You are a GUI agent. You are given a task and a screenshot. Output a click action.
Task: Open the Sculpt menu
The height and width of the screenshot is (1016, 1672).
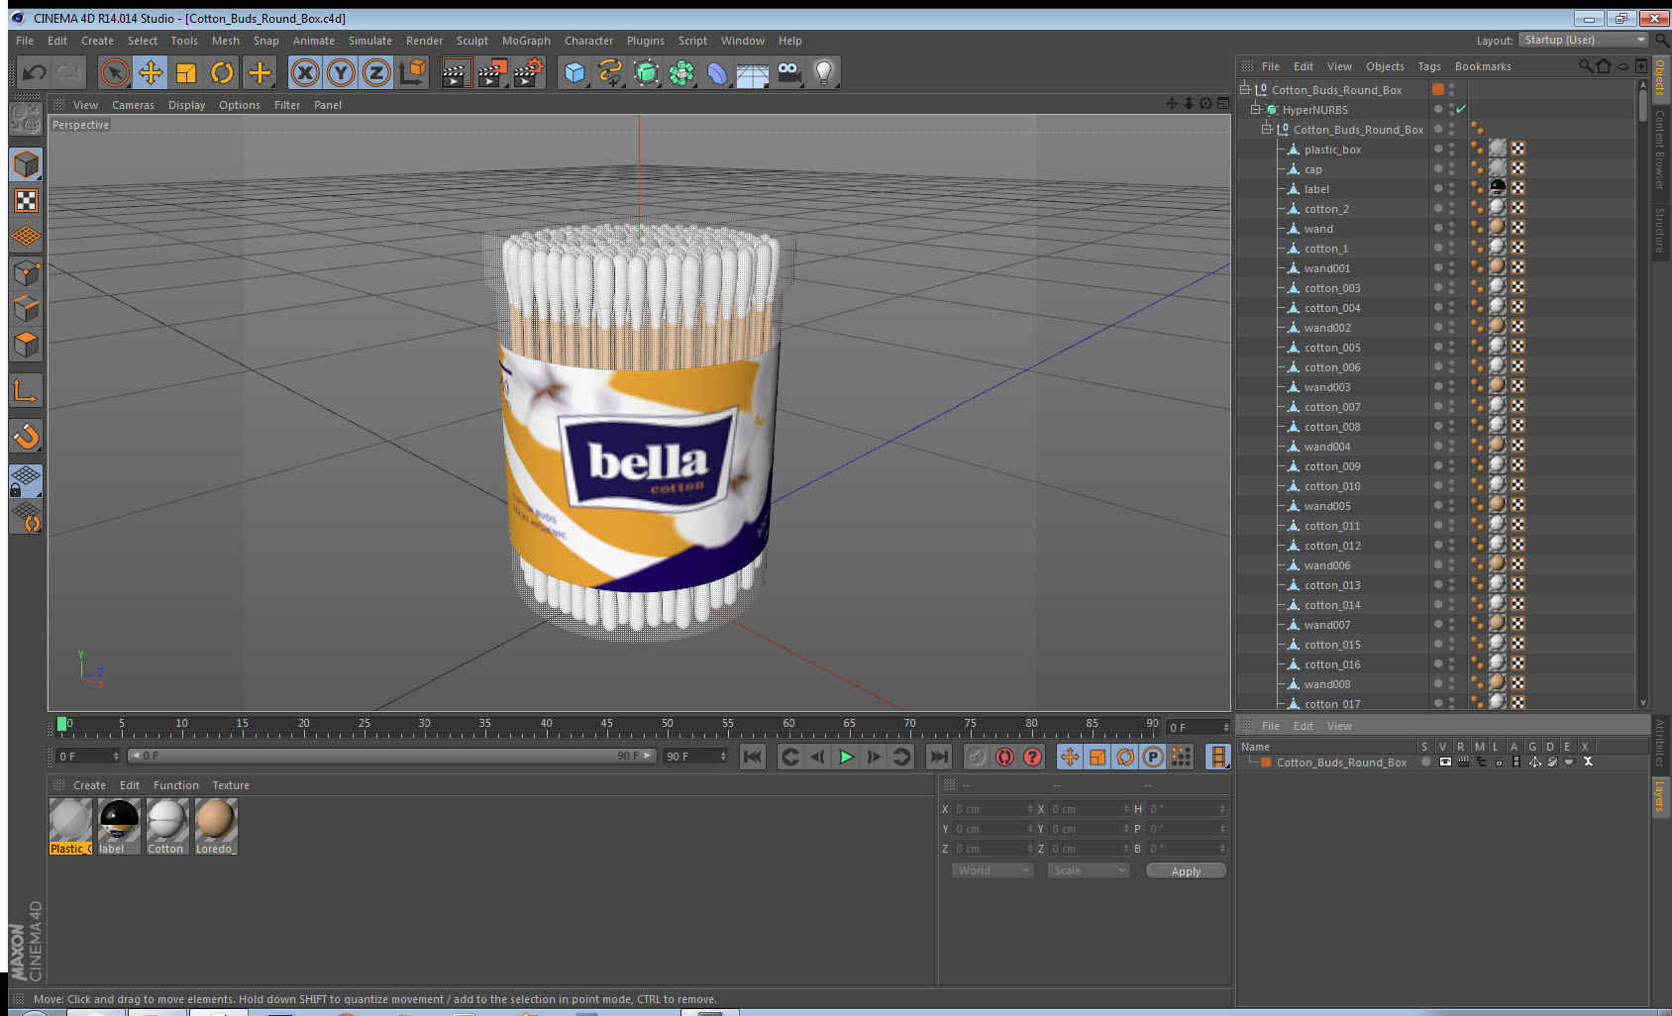pyautogui.click(x=471, y=41)
